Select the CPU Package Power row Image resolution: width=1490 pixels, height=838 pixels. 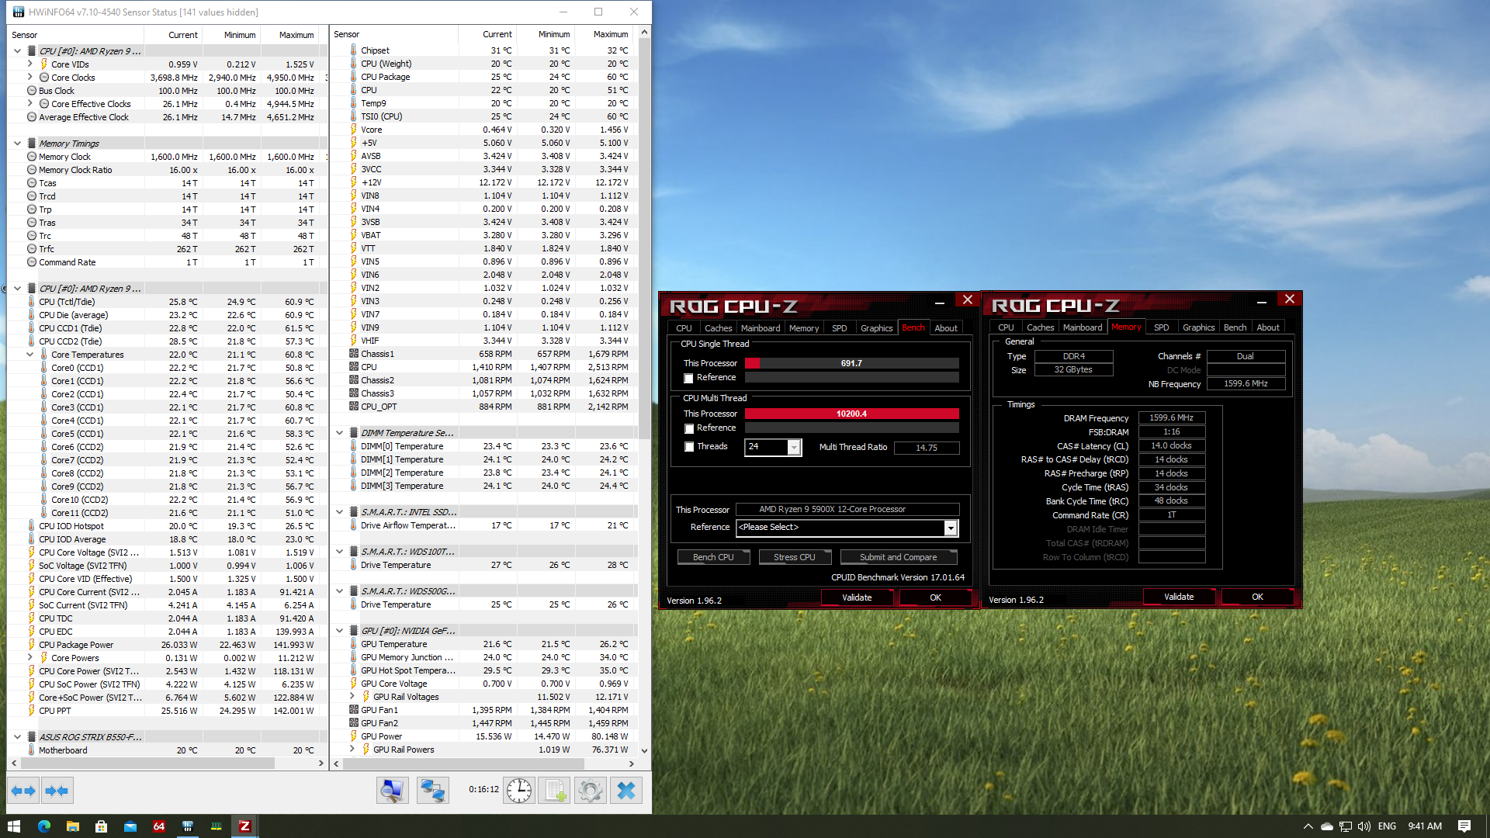(166, 645)
